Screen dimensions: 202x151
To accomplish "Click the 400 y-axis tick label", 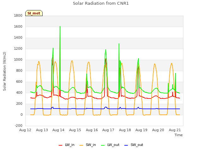I will (19, 92).
